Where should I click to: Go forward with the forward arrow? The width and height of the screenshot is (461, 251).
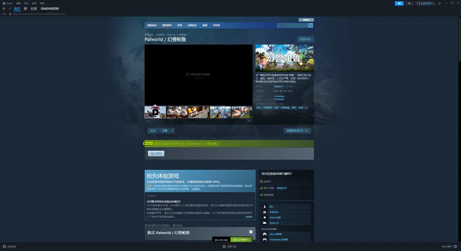pos(9,9)
